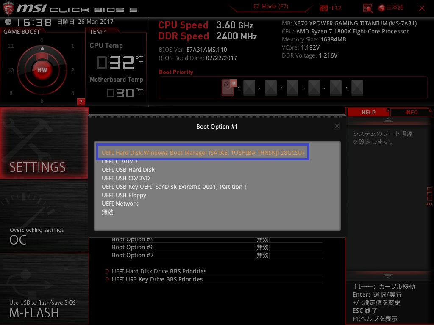Screen dimensions: 434x325
Task: Exit BIOS with top-right X icon
Action: [x=422, y=8]
